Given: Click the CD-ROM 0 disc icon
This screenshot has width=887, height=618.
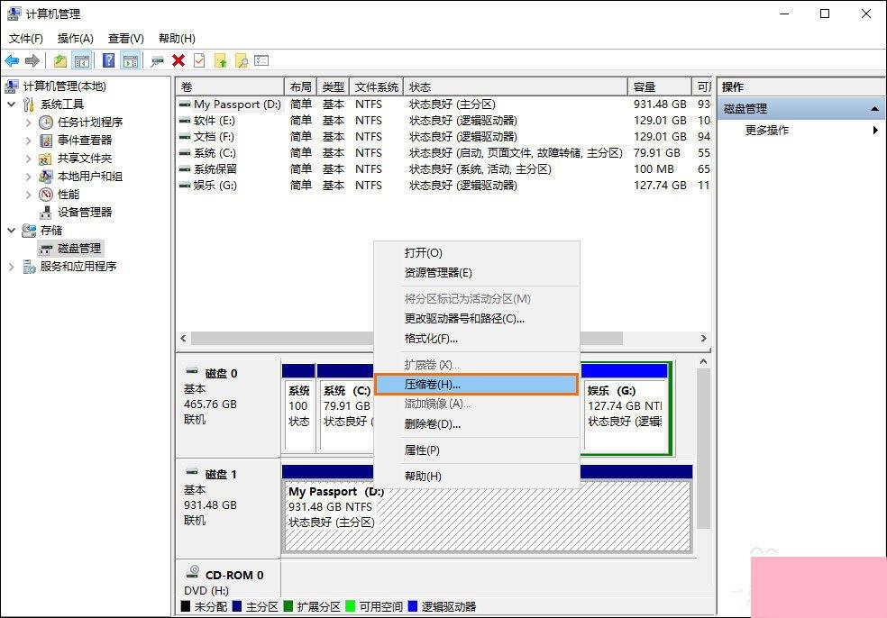Looking at the screenshot, I should click(x=193, y=571).
